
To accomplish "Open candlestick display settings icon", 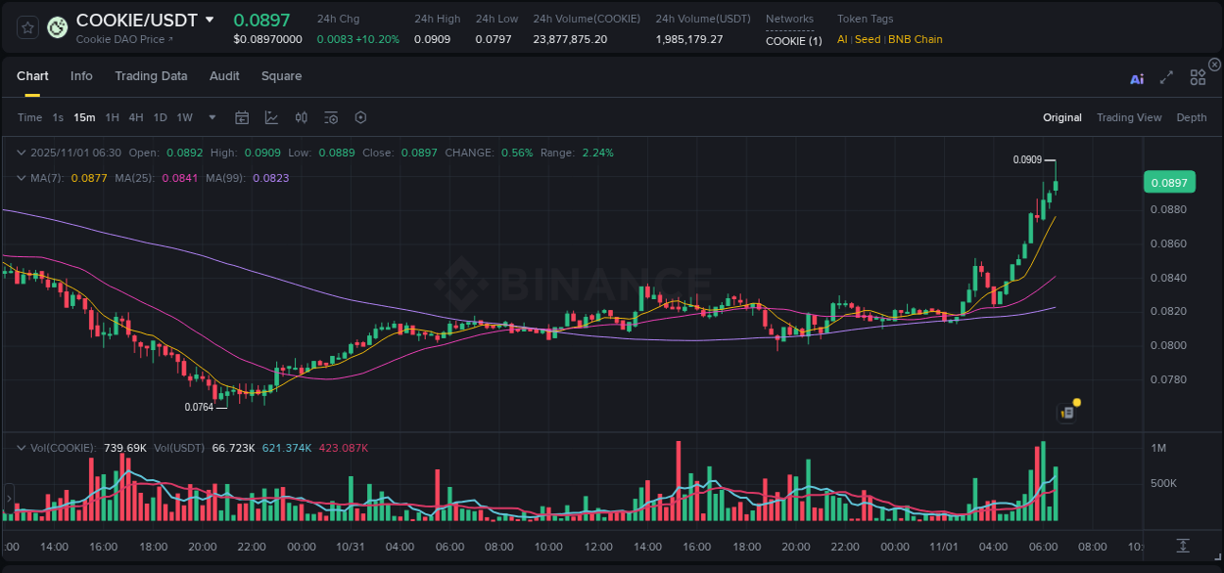I will 301,117.
